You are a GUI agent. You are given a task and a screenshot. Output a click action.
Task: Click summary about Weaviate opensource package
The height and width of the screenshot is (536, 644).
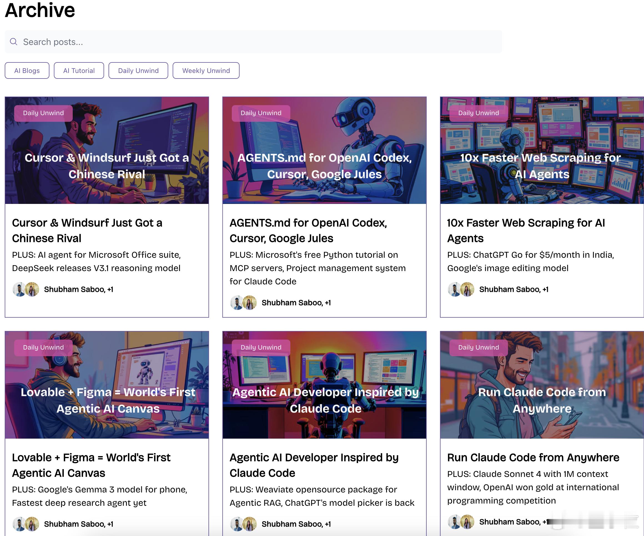tap(322, 496)
